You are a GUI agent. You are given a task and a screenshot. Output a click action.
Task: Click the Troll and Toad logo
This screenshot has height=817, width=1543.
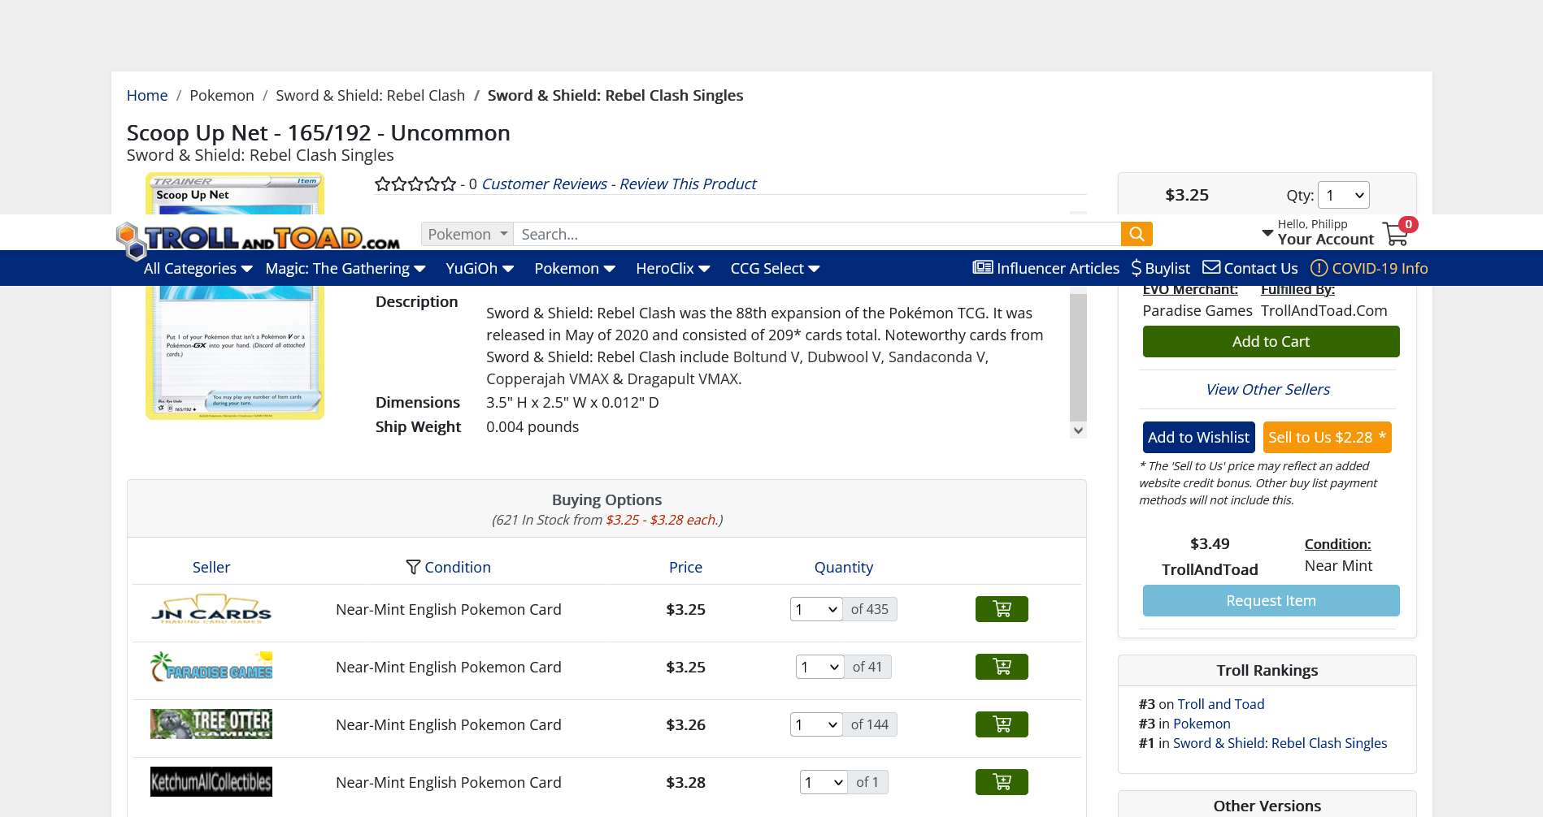click(x=259, y=240)
